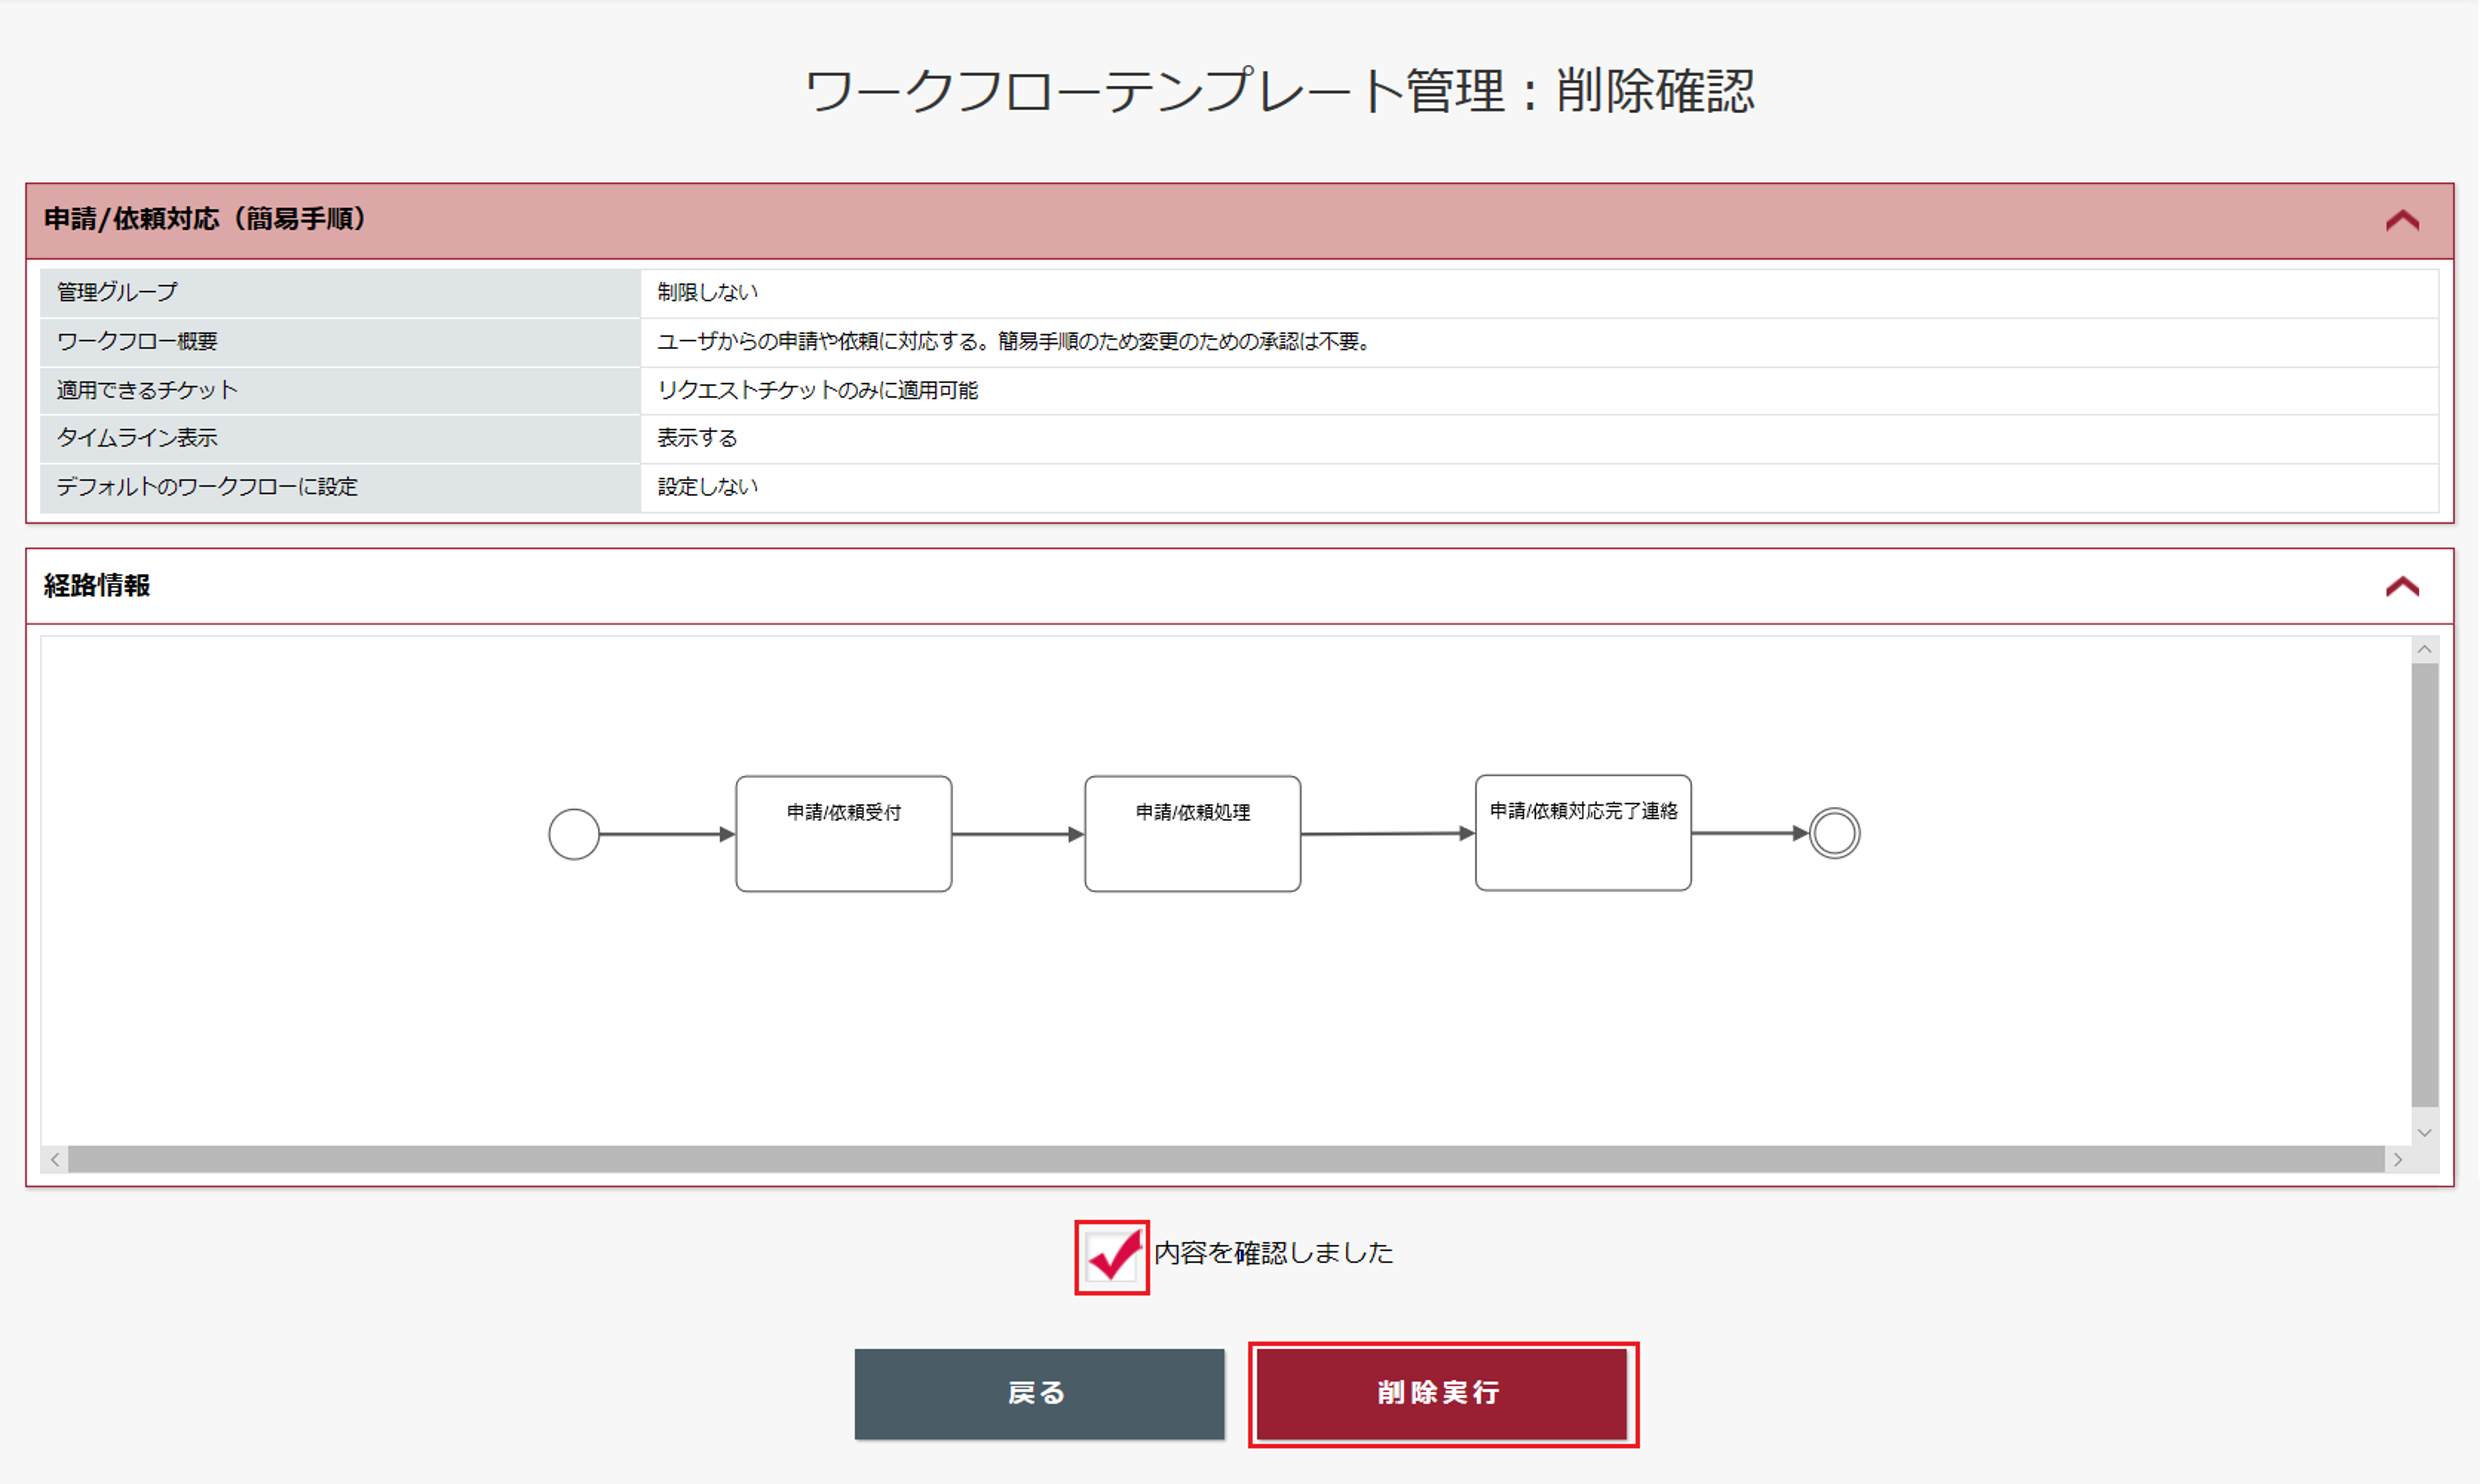The height and width of the screenshot is (1484, 2480).
Task: Click the デフォルトのワークフローに設定 label
Action: pyautogui.click(x=207, y=487)
